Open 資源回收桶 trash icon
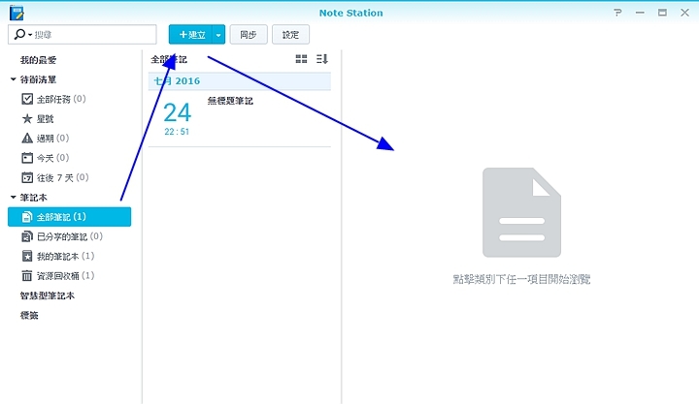Screen dimensions: 699x404 [x=27, y=275]
